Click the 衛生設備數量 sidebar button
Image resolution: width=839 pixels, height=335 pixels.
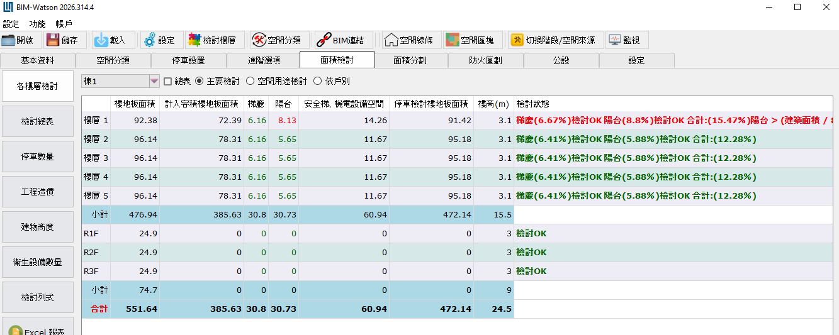[37, 262]
